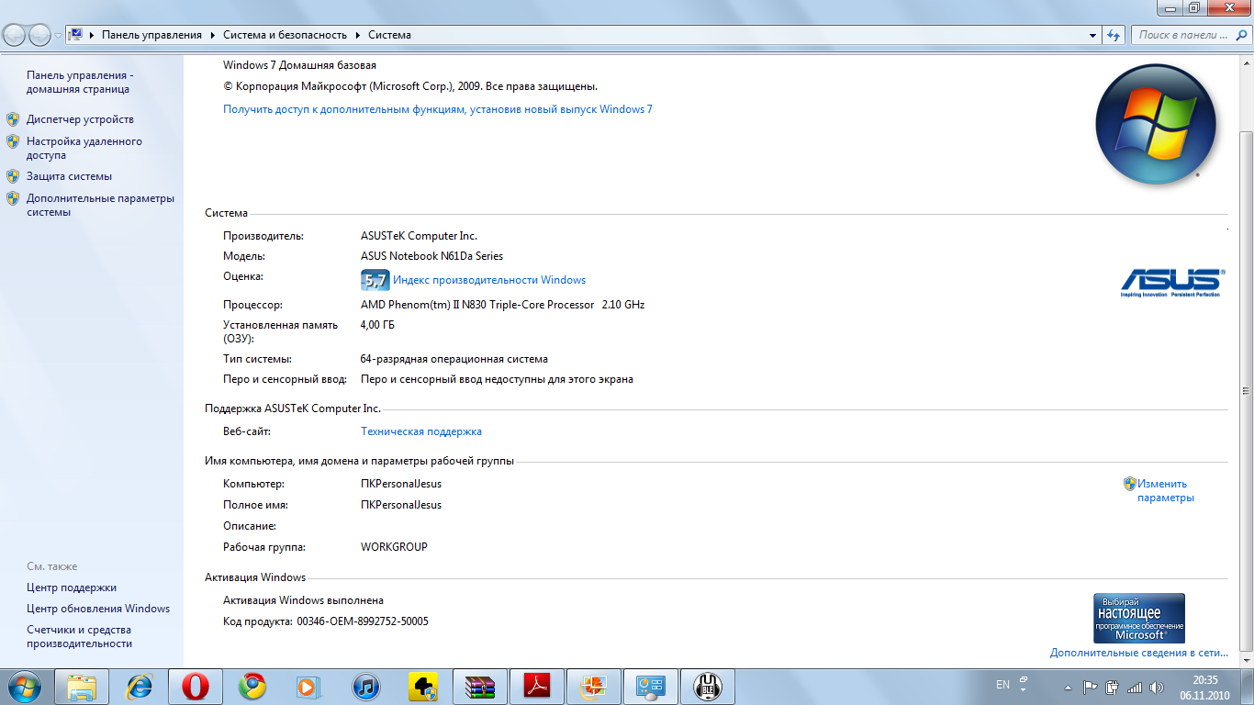Click the scrollbar down arrow

pos(1246,659)
